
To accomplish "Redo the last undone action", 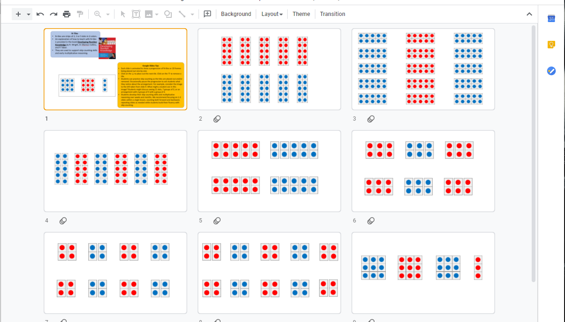I will [53, 14].
